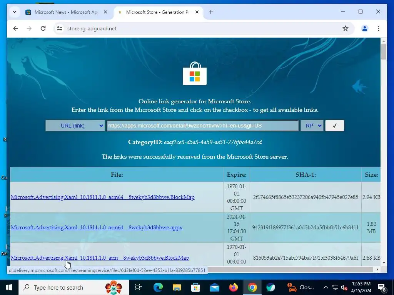This screenshot has height=295, width=394.
Task: Click the scrollbar down arrow
Action: tap(384, 263)
